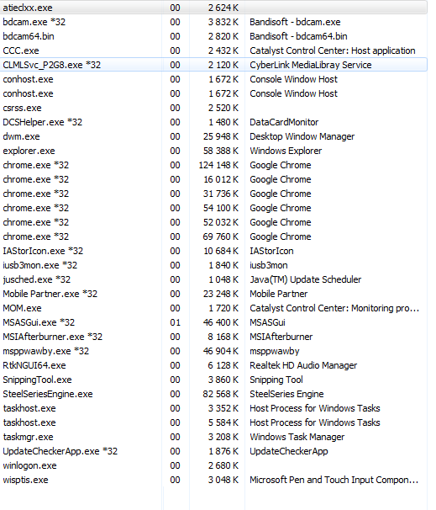This screenshot has height=510, width=436.
Task: Select the jusched.exe Java Update Scheduler process
Action: [213, 279]
